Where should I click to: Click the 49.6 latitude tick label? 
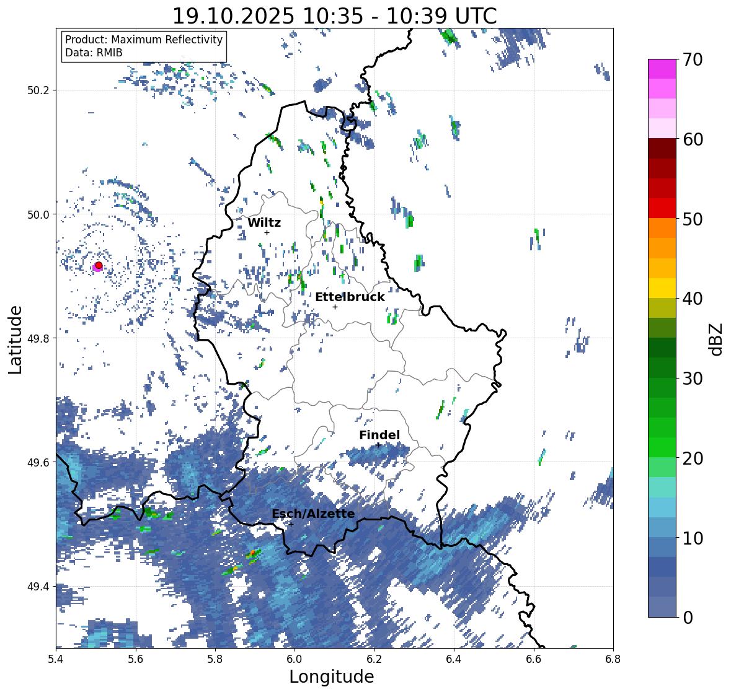(x=38, y=462)
